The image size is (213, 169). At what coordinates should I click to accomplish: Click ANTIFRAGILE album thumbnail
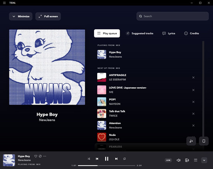[x=101, y=78]
